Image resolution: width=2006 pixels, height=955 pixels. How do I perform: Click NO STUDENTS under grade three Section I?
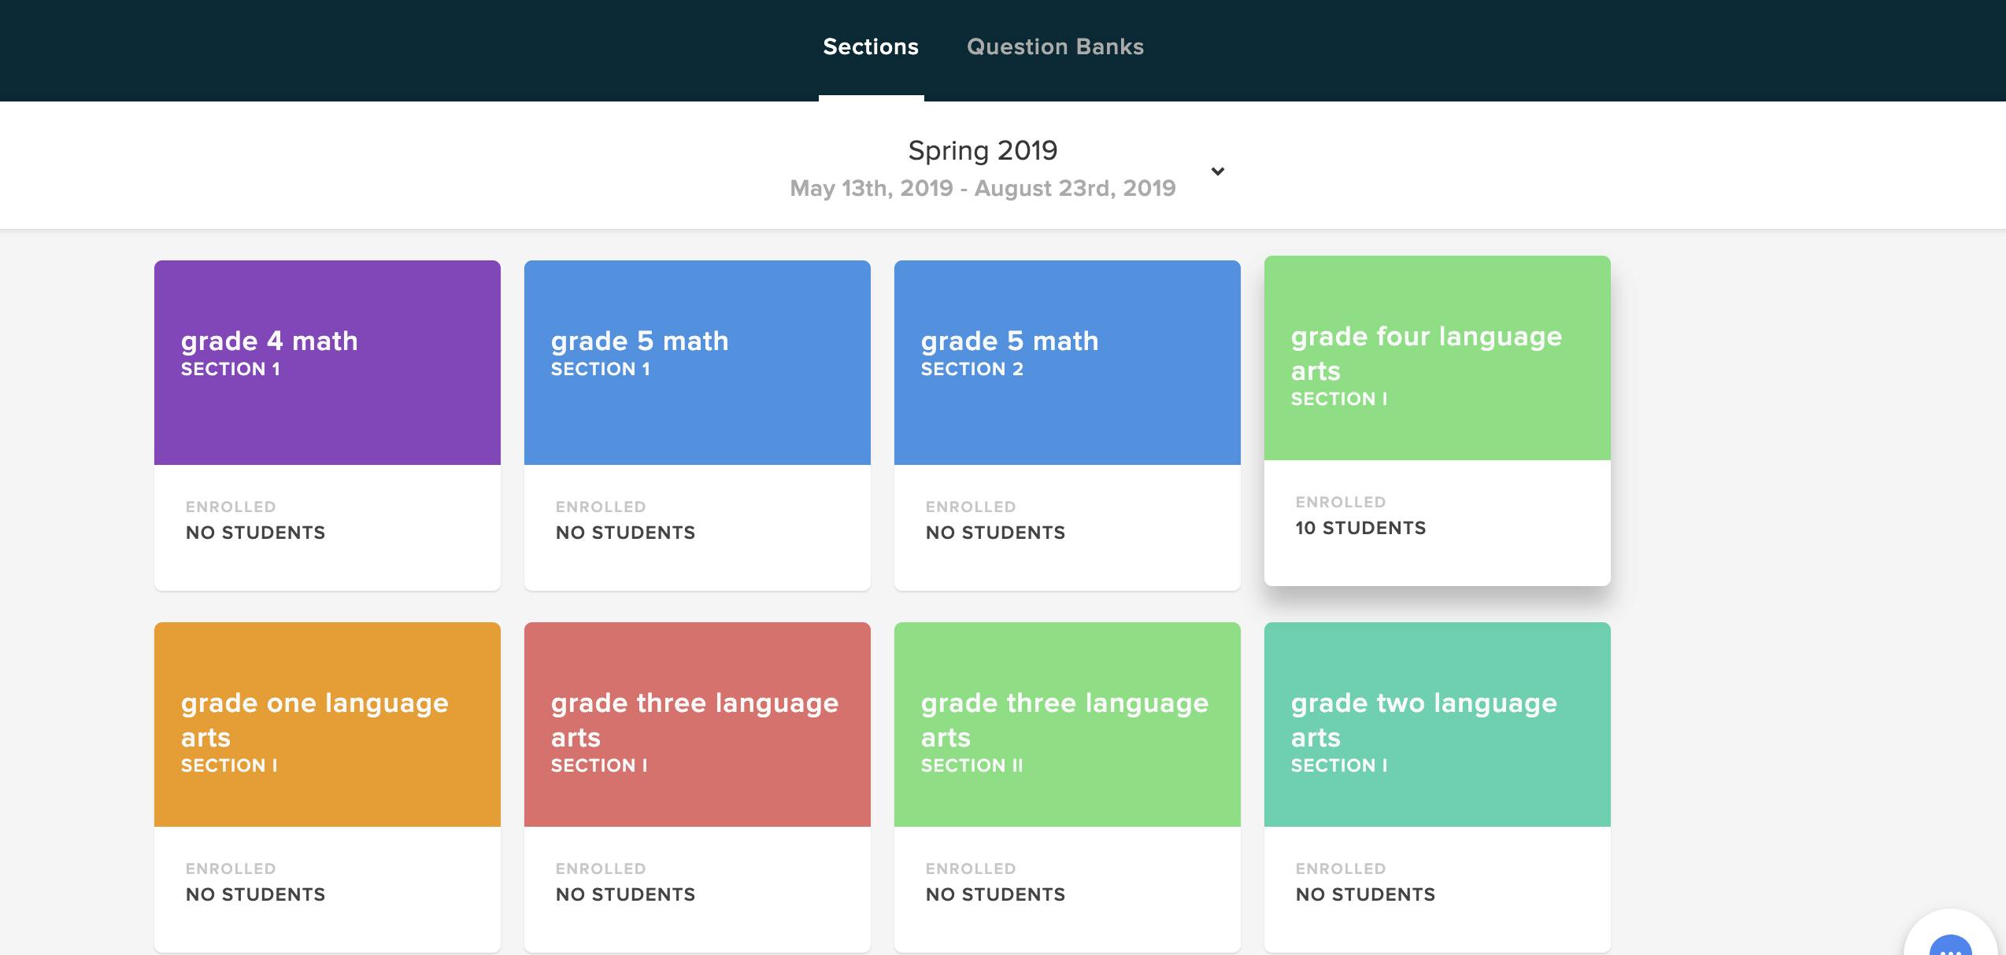tap(625, 894)
